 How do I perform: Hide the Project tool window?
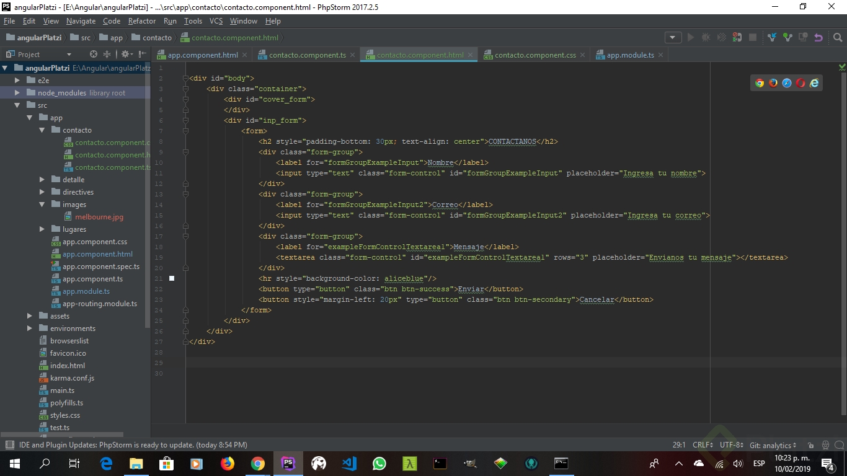tap(143, 55)
